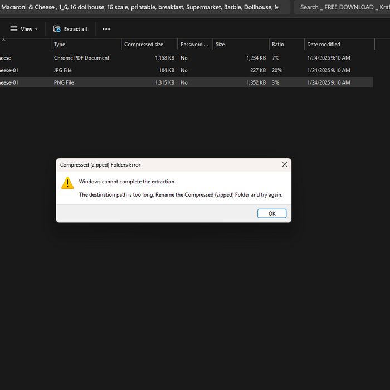Open the View dropdown menu
Image resolution: width=390 pixels, height=390 pixels.
[x=24, y=29]
